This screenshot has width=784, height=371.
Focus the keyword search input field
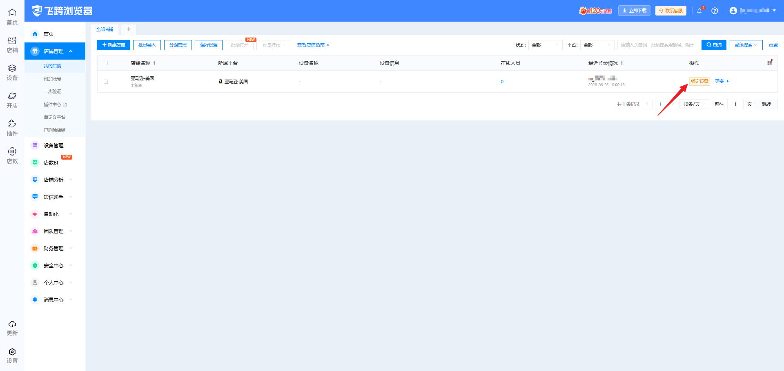pos(657,45)
